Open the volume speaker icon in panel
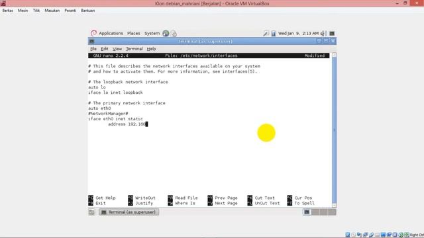Viewport: 424px width, 238px height. [323, 34]
